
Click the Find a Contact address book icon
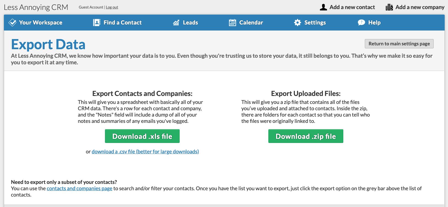click(x=97, y=23)
